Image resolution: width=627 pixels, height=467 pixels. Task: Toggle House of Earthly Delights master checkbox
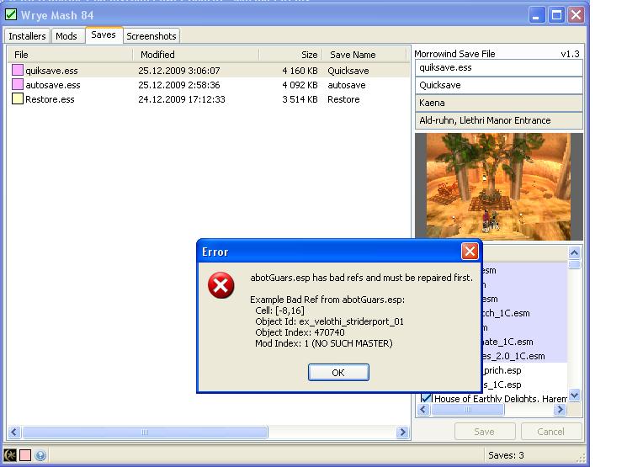pyautogui.click(x=426, y=398)
